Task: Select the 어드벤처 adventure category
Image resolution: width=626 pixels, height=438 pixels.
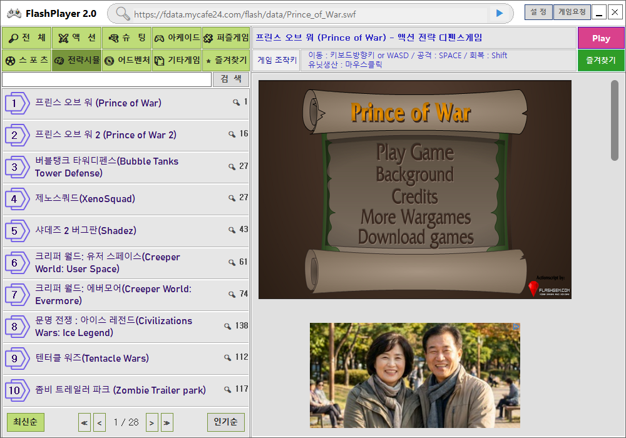Action: click(126, 60)
